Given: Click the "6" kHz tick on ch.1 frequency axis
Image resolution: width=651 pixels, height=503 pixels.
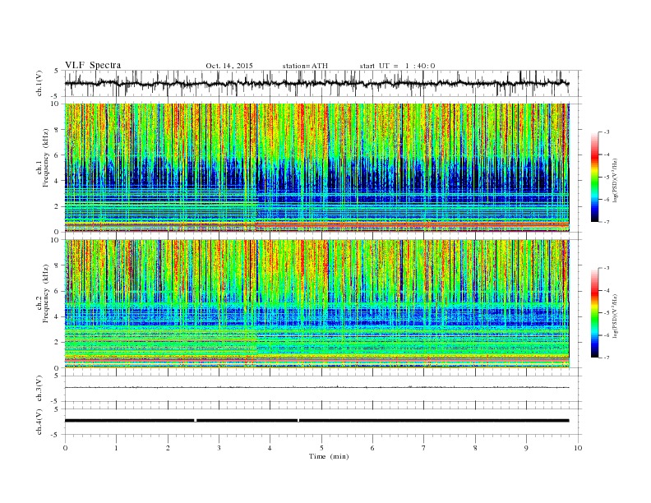Looking at the screenshot, I should [x=57, y=155].
